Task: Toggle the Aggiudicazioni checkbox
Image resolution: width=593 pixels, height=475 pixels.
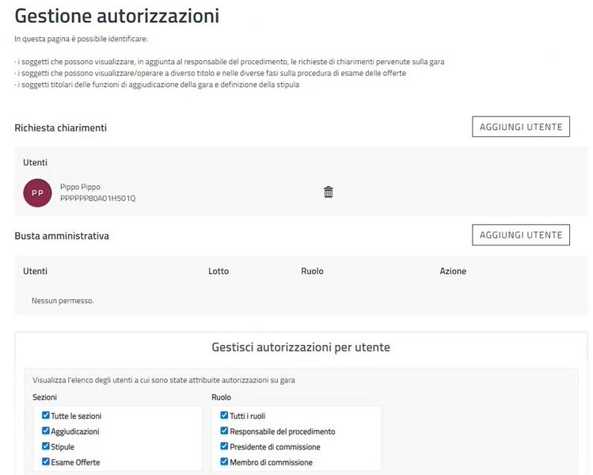Action: (x=45, y=431)
